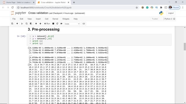
Task: Restart the kernel icon
Action: 57,24
